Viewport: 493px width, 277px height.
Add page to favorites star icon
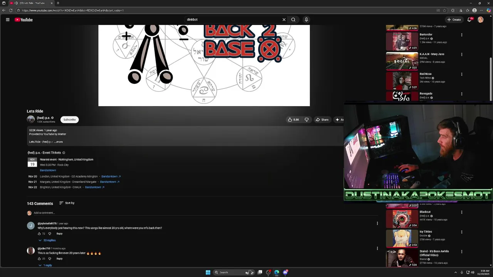(x=444, y=10)
